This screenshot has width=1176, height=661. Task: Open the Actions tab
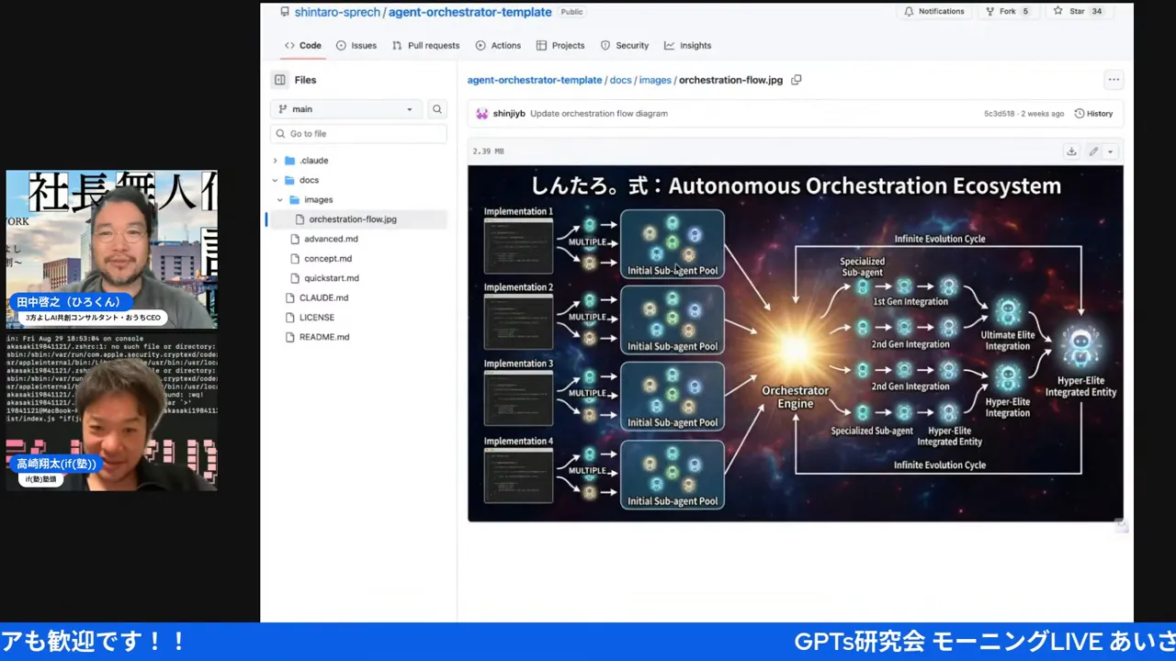(505, 45)
